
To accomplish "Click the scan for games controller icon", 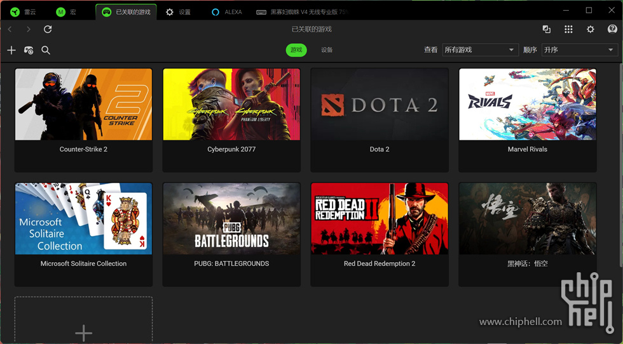I will point(29,50).
